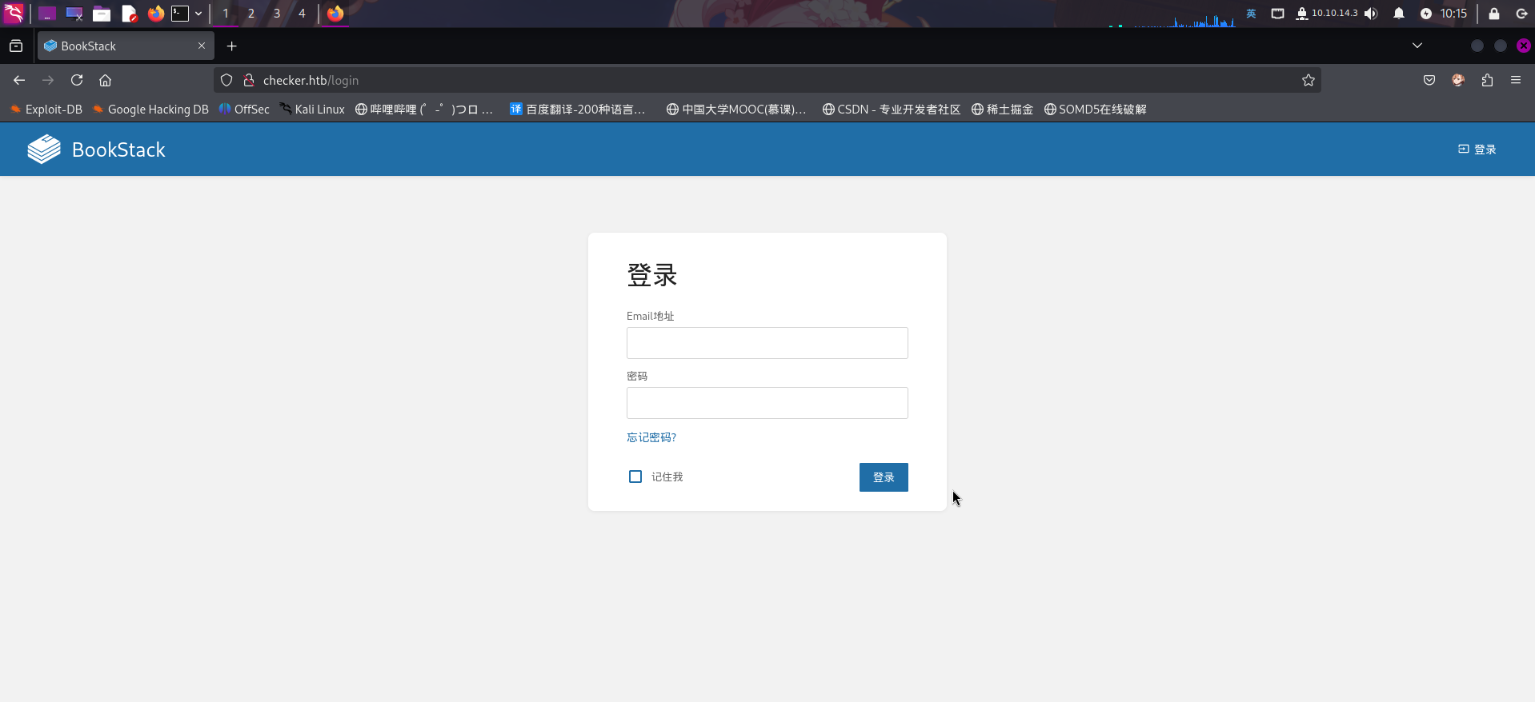Open the extensions puzzle icon
Viewport: 1535px width, 702px height.
[x=1487, y=80]
